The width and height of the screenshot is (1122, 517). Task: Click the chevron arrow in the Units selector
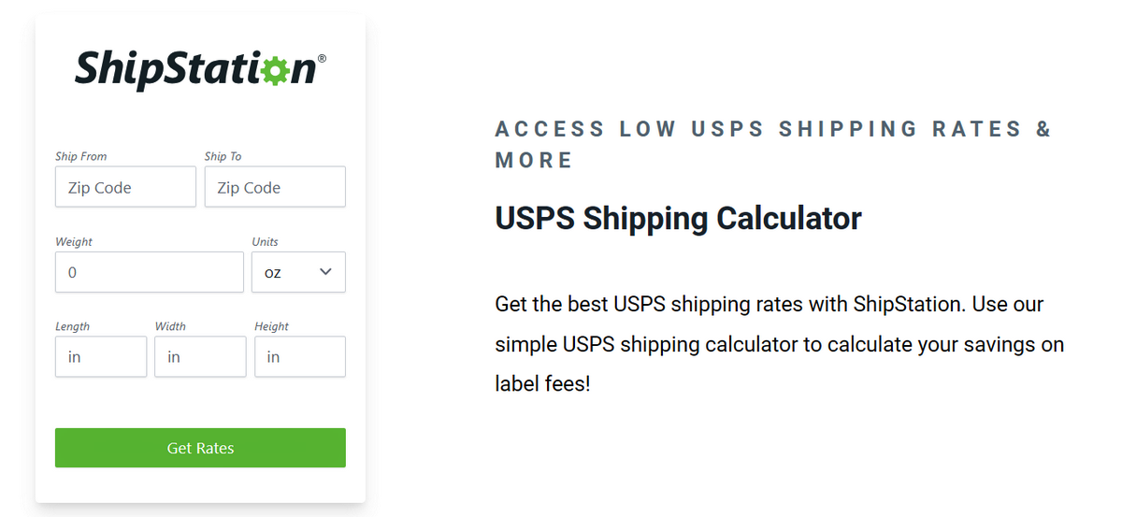325,272
